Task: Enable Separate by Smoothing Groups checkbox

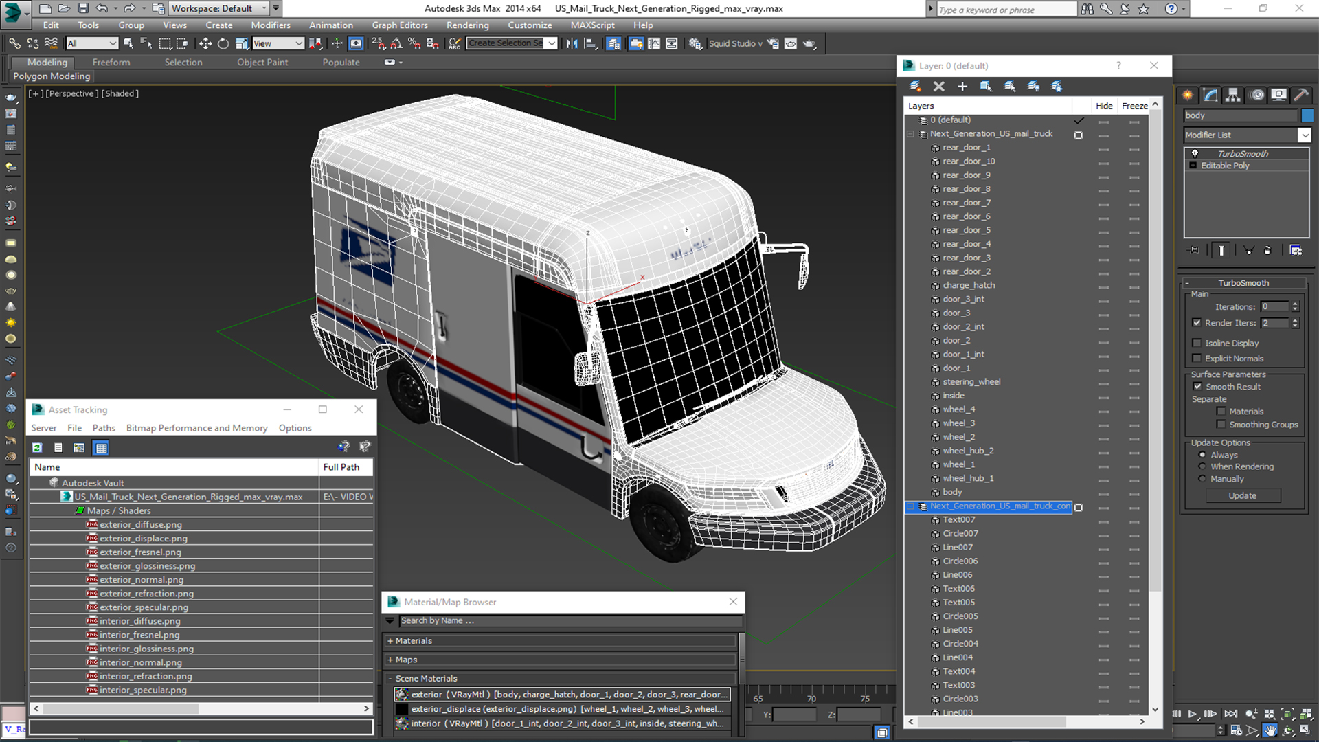Action: [1221, 424]
